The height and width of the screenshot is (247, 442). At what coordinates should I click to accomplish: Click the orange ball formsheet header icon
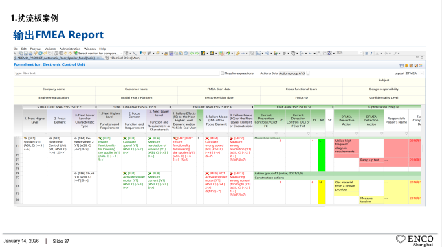(x=406, y=66)
